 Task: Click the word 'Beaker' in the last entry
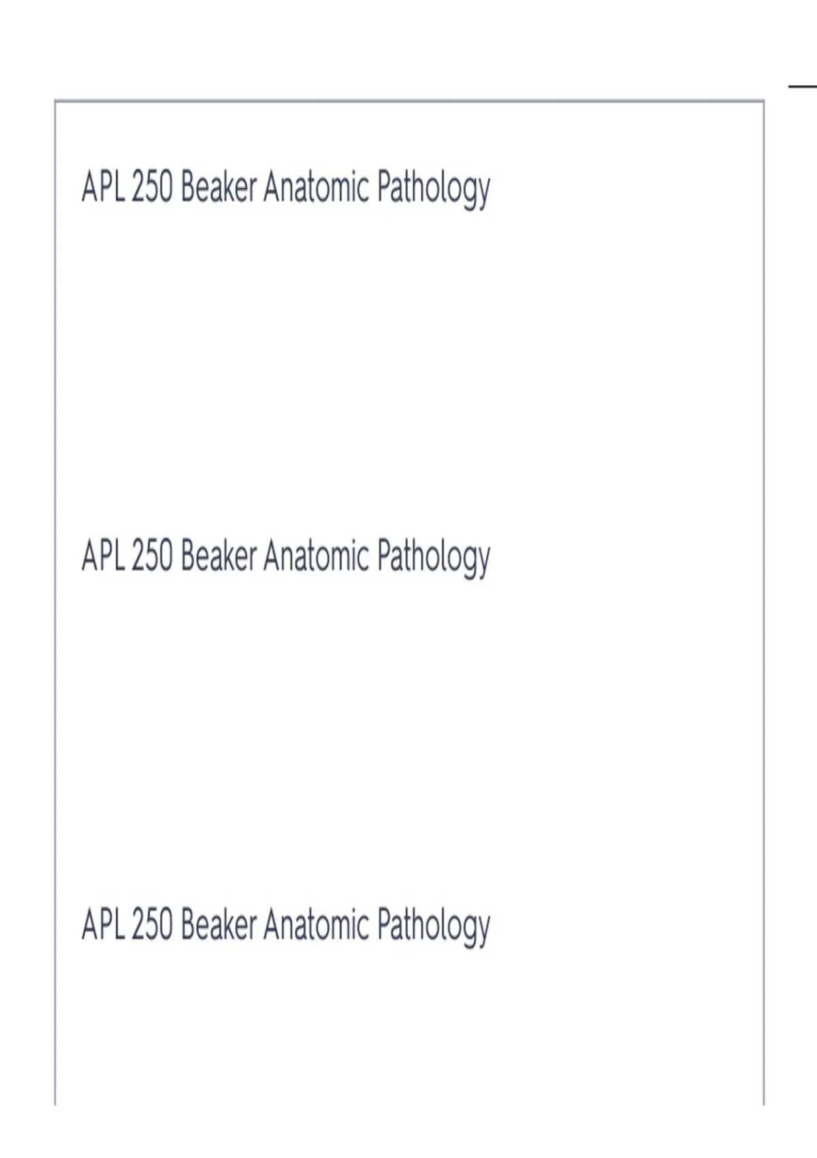tap(219, 924)
